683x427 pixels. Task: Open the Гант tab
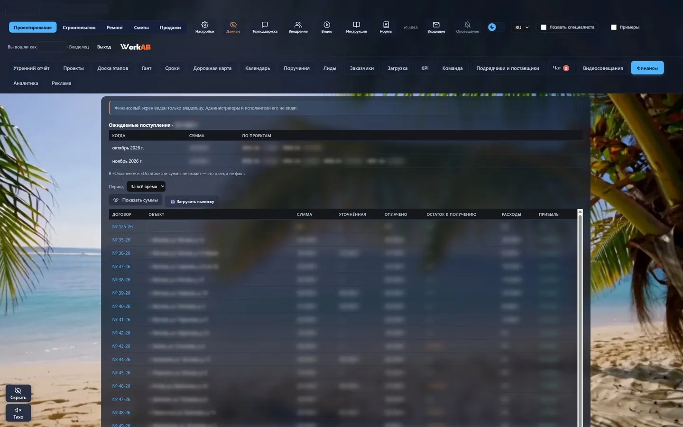tap(147, 68)
